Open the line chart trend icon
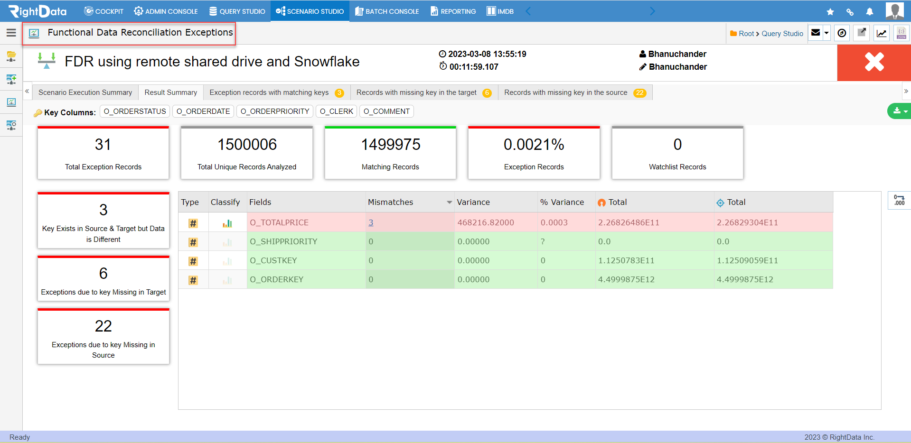The image size is (911, 443). 882,33
